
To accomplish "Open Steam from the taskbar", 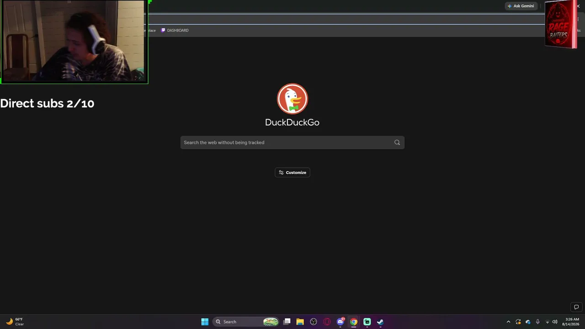I will [x=380, y=322].
